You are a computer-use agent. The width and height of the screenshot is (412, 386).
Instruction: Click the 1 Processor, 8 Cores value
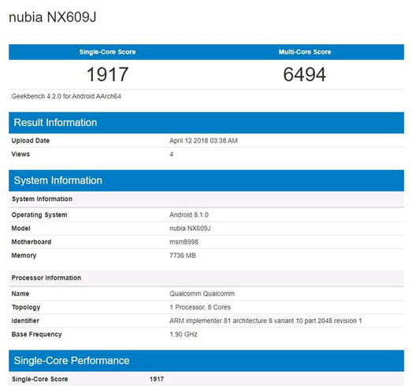click(200, 307)
